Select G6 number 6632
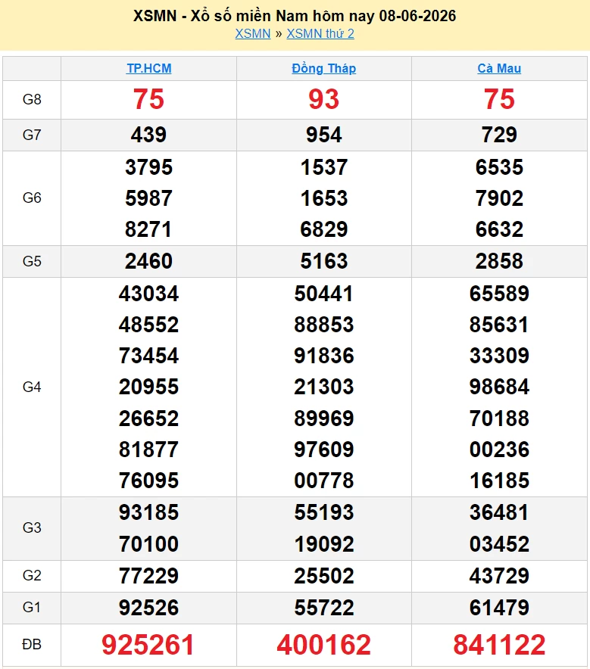 point(499,229)
